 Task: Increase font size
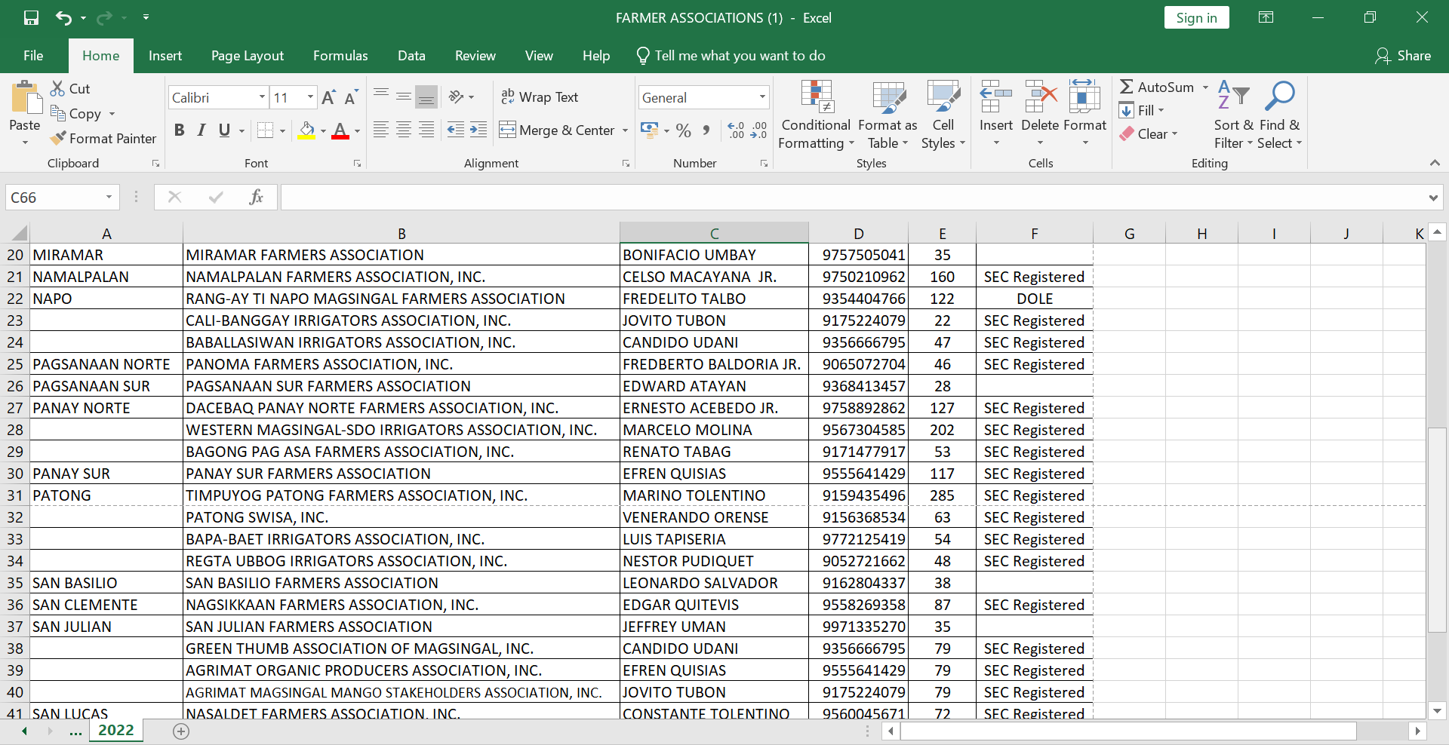(x=328, y=97)
